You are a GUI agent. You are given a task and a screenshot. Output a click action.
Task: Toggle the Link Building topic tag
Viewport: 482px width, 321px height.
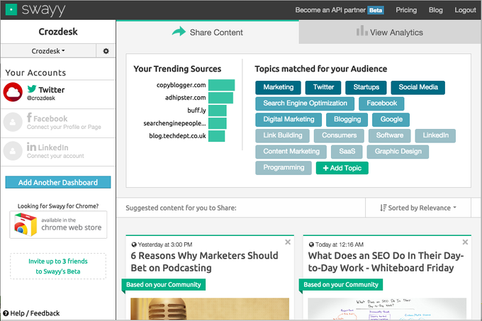pos(283,135)
